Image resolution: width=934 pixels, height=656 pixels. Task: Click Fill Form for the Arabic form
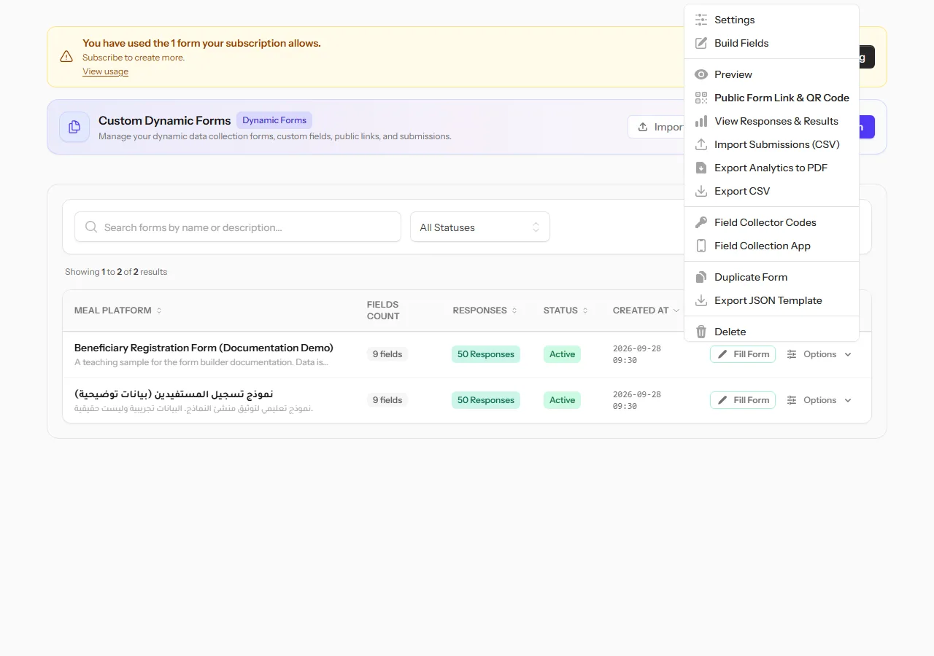point(743,400)
